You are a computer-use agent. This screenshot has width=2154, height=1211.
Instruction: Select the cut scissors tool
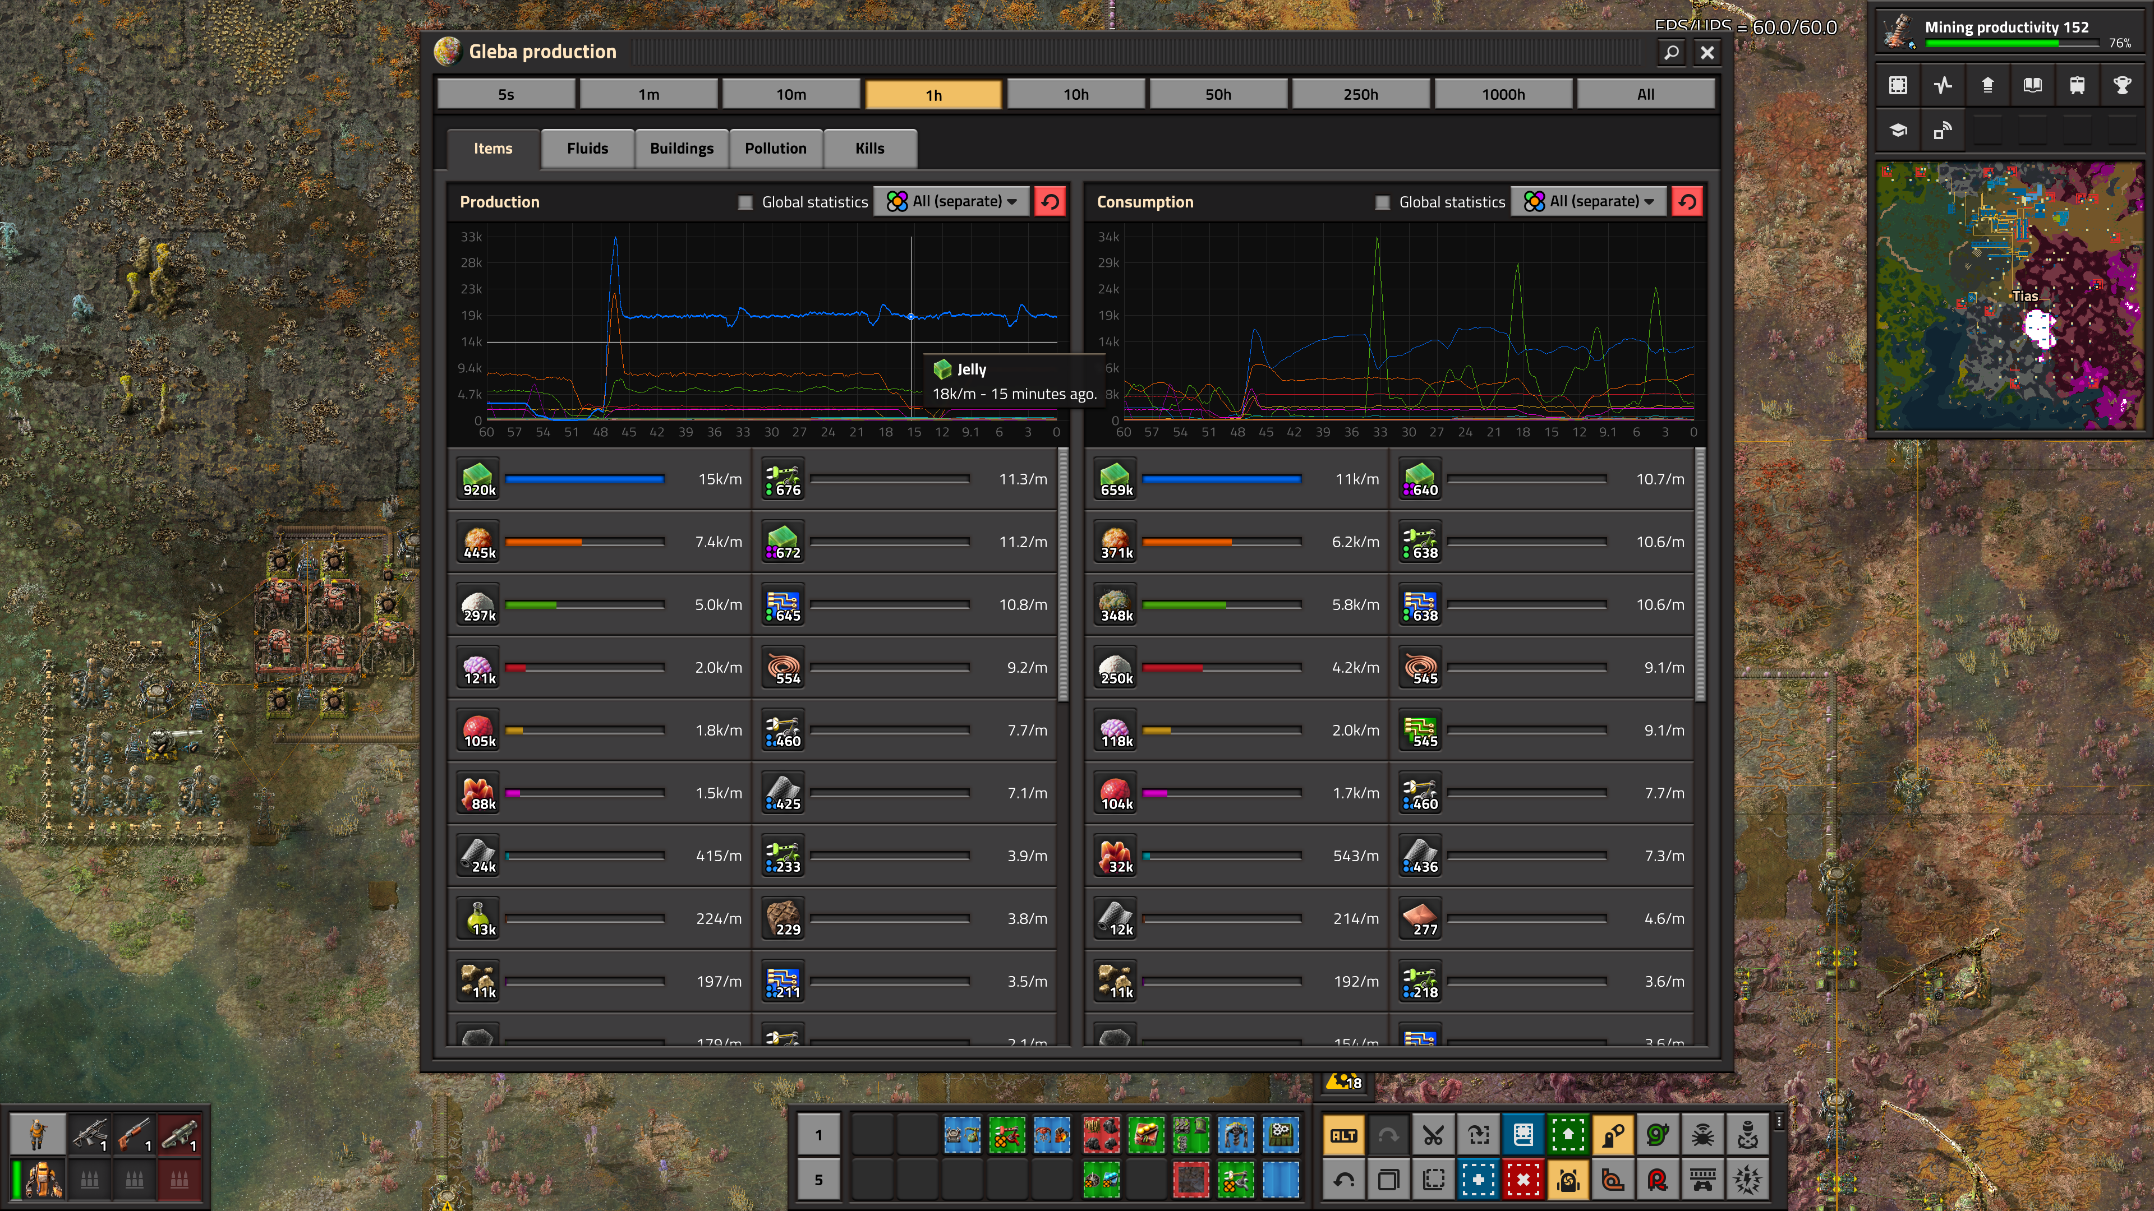1433,1135
